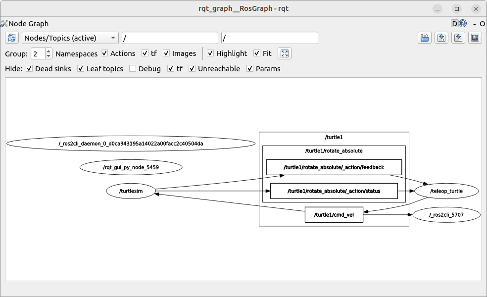Image resolution: width=487 pixels, height=297 pixels.
Task: Click the refresh ROS graph button
Action: tap(12, 38)
